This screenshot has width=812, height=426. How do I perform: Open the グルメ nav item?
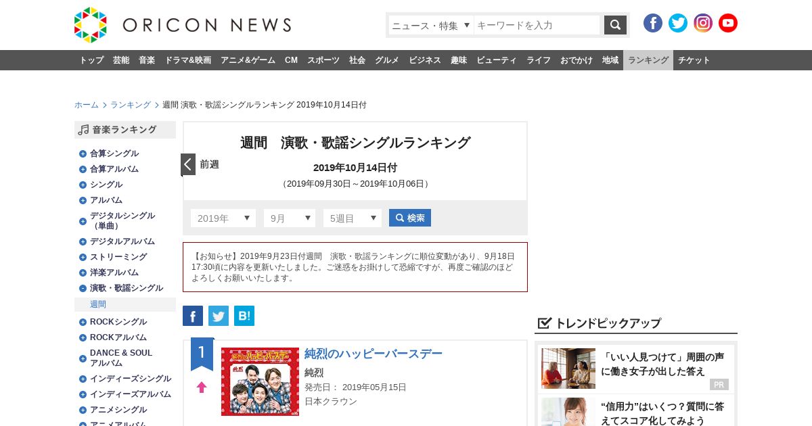(x=387, y=60)
